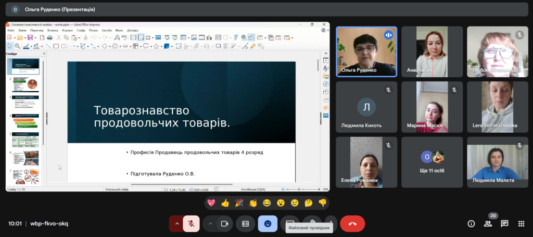This screenshot has height=237, width=533.
Task: Send the pink heart reaction
Action: [211, 203]
